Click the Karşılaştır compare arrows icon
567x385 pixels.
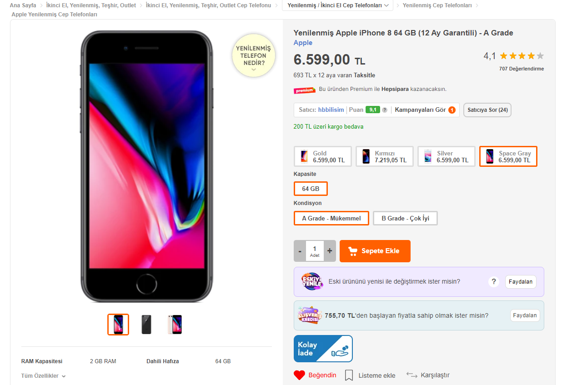(412, 375)
